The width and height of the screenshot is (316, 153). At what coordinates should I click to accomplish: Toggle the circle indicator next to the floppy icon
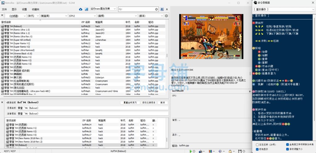point(243,151)
